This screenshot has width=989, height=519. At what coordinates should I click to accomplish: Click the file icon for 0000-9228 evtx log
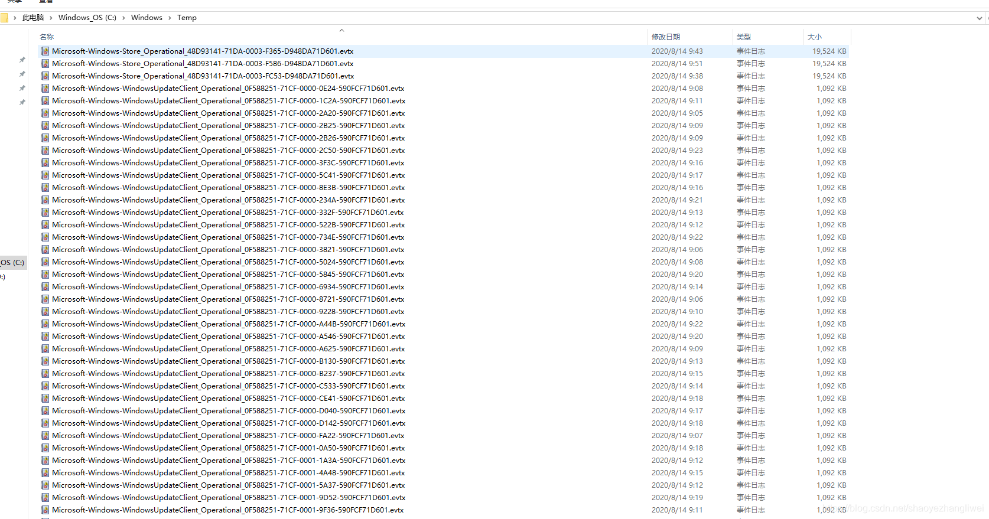point(45,312)
